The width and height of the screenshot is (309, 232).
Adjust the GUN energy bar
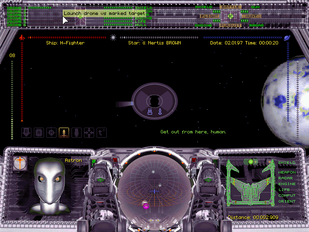[x=272, y=12]
